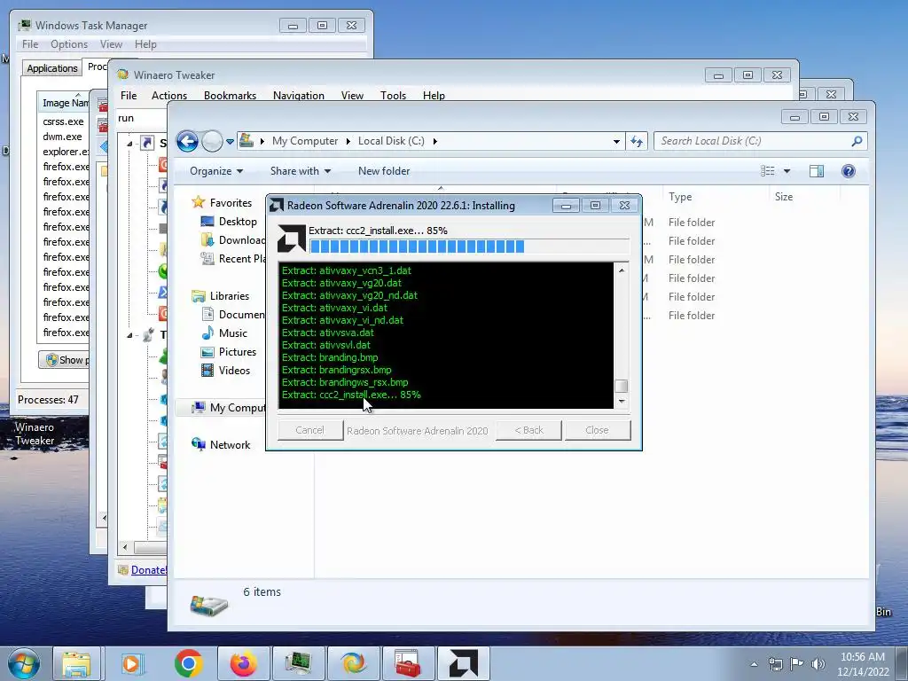Click the Explorer Back navigation arrow

click(187, 141)
